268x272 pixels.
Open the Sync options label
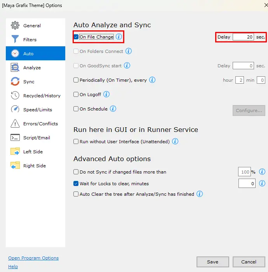coord(29,82)
